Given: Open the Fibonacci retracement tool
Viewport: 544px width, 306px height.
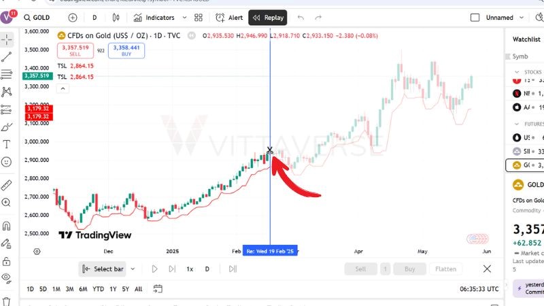Looking at the screenshot, I should 7,74.
